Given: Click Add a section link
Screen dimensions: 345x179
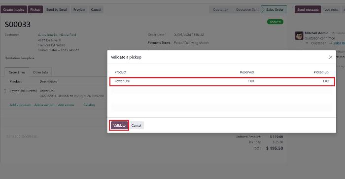Looking at the screenshot, I should point(44,105).
